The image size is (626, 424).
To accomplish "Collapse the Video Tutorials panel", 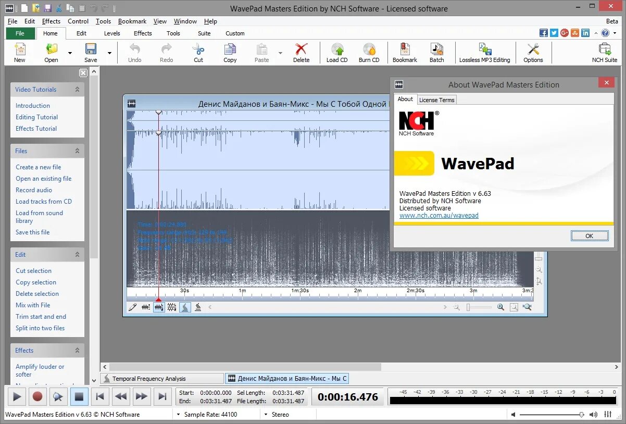I will (x=77, y=89).
